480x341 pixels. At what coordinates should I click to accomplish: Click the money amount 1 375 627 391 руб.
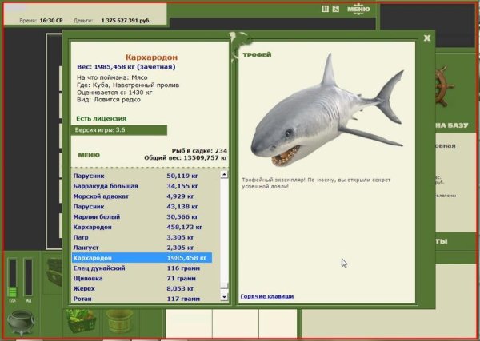coord(126,21)
